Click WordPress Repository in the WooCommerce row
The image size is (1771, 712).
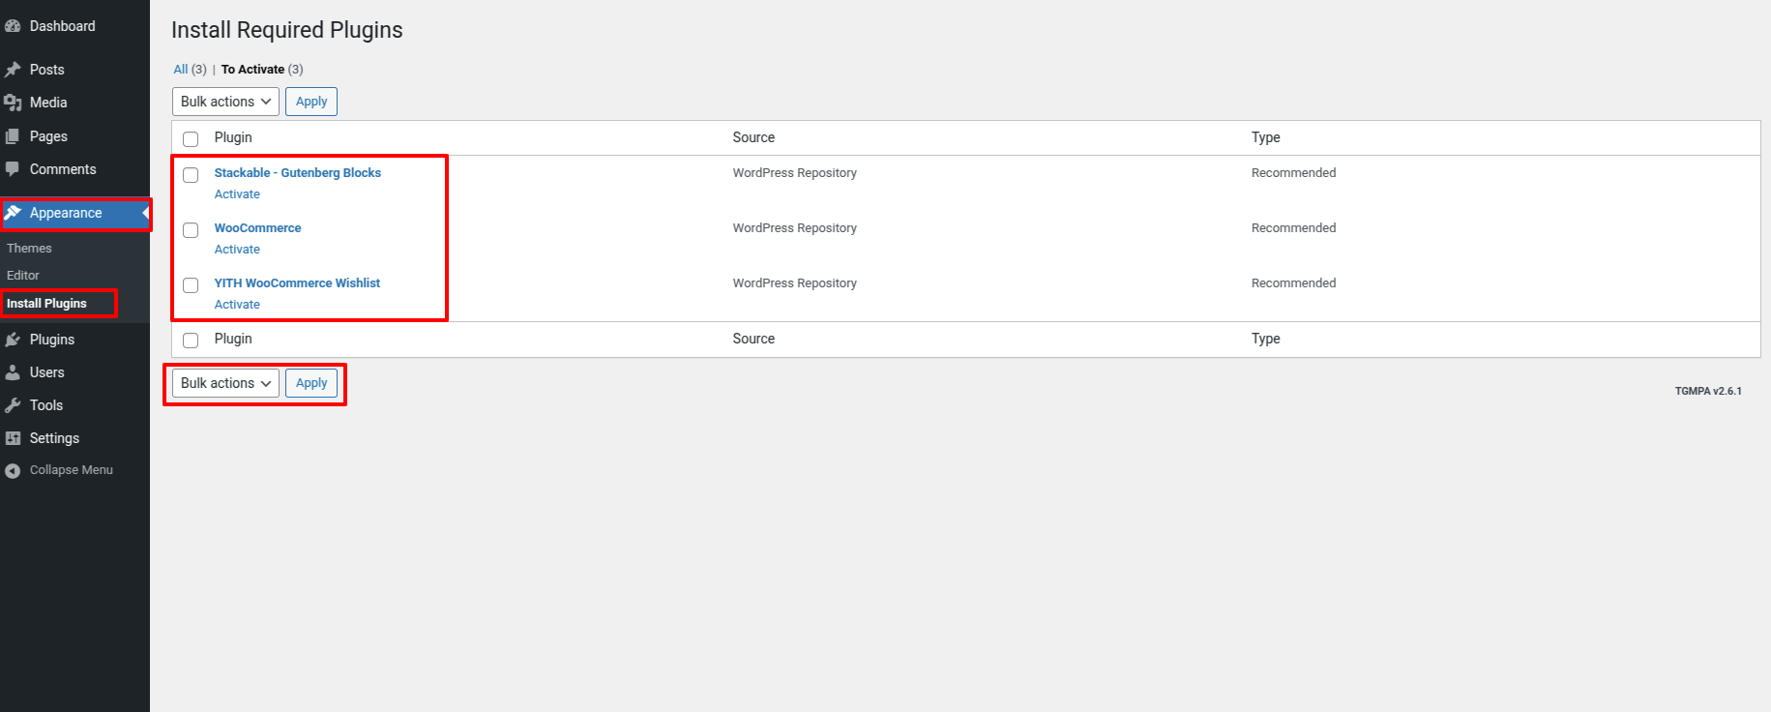tap(794, 228)
